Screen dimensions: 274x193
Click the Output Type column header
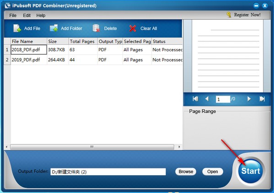[x=110, y=42]
